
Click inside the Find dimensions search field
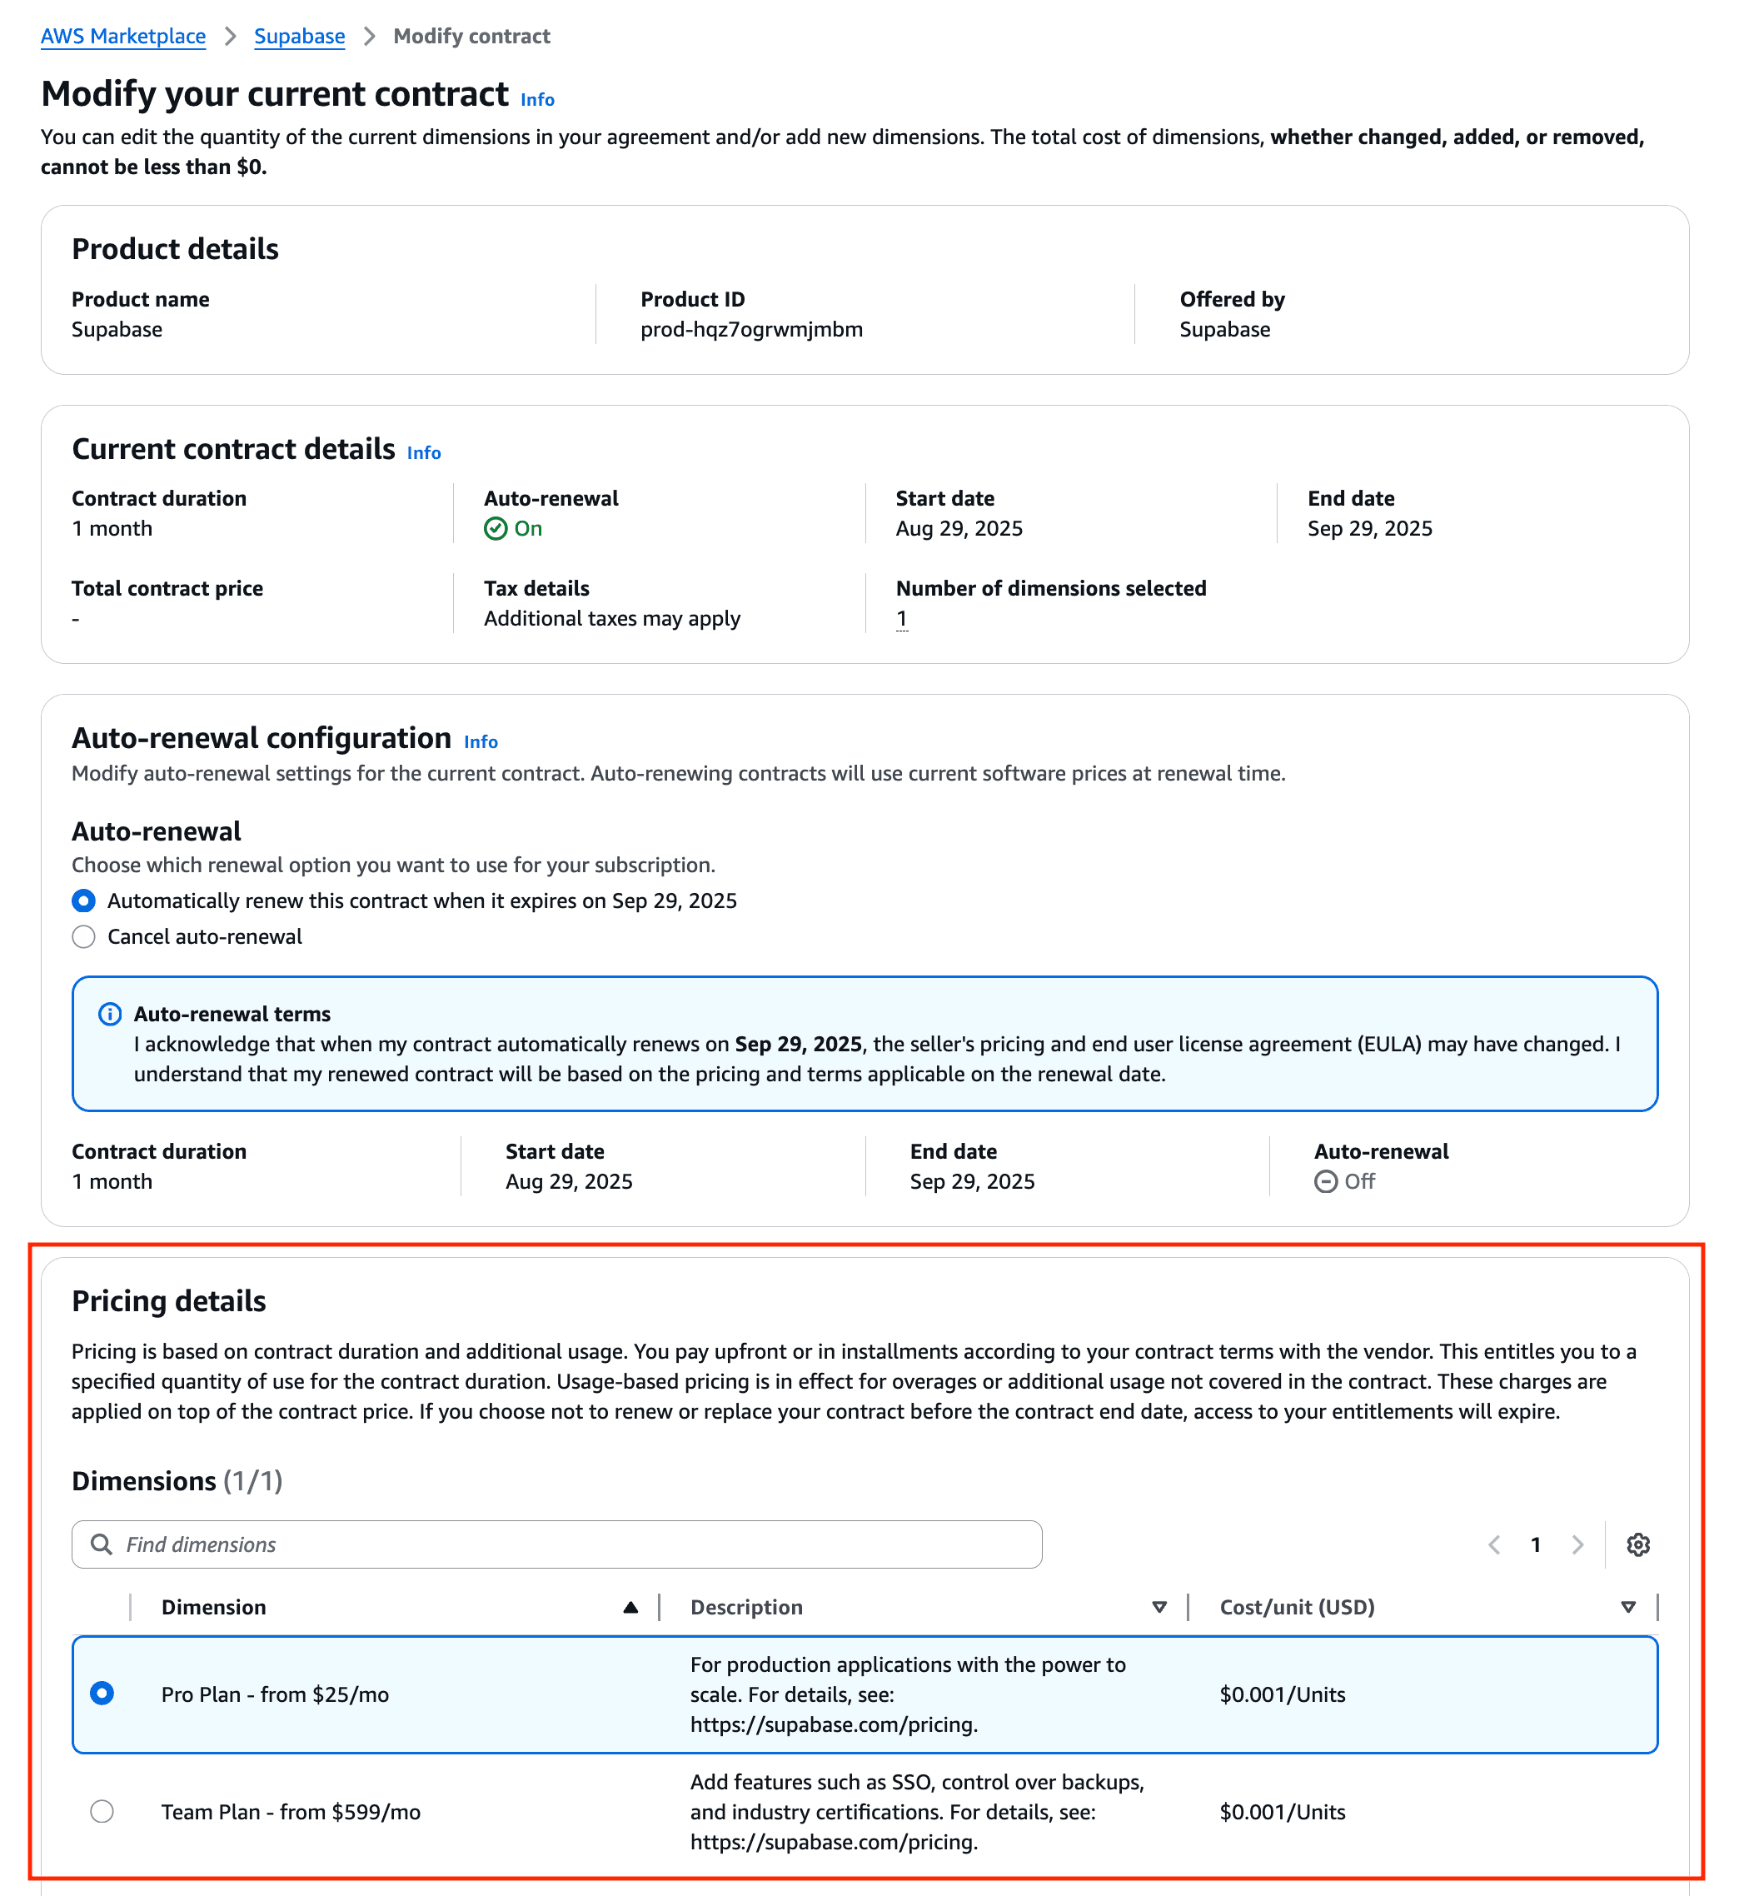click(x=471, y=1544)
